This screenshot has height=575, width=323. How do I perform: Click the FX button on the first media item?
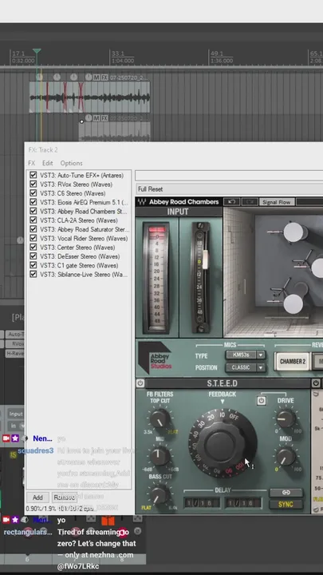tap(104, 77)
